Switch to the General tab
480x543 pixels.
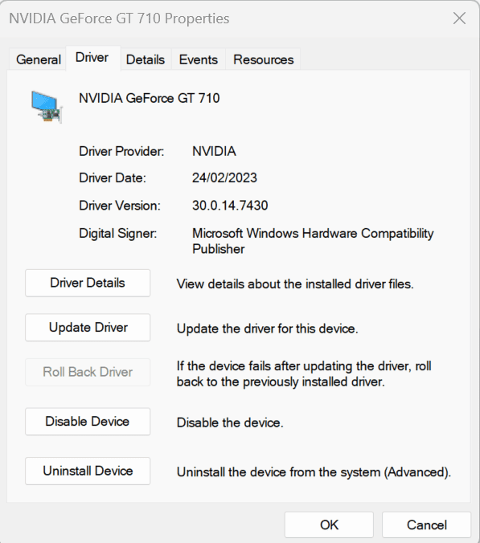pyautogui.click(x=38, y=59)
